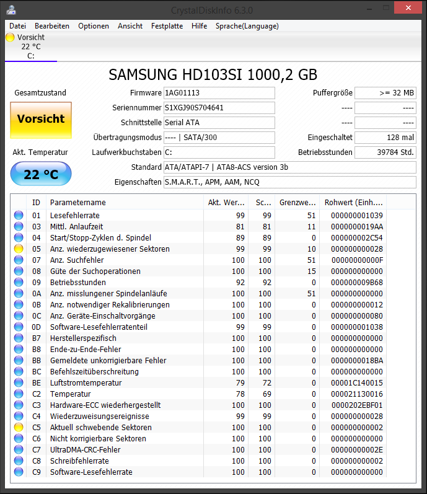This screenshot has height=494, width=427.
Task: Click status icon for Luftstromtemperatur row
Action: tap(19, 382)
